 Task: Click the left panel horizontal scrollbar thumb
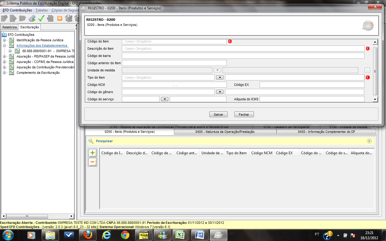[x=27, y=216]
